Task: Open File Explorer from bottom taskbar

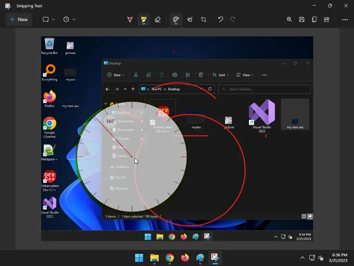Action: [x=155, y=258]
